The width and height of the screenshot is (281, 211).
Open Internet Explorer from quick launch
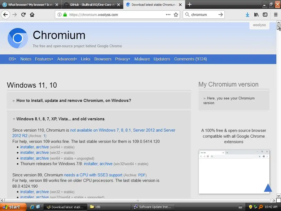click(32, 207)
